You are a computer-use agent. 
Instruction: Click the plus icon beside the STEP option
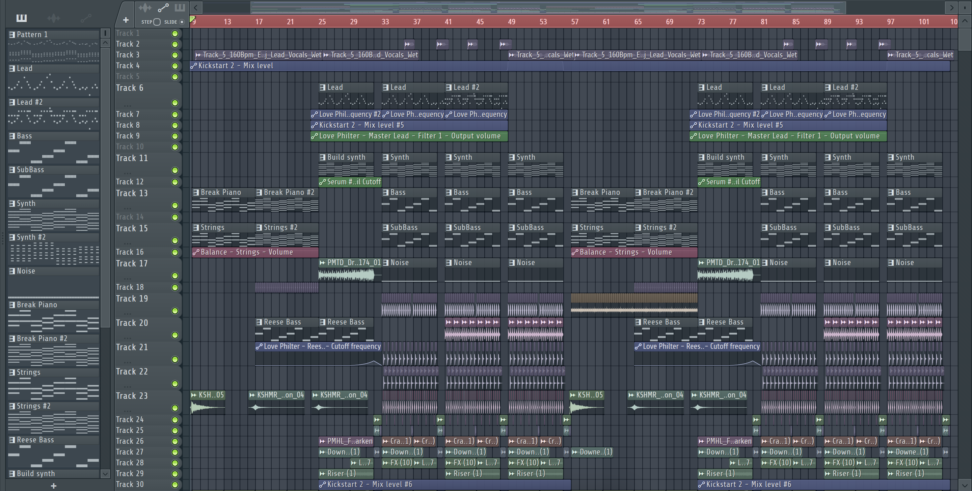[126, 20]
